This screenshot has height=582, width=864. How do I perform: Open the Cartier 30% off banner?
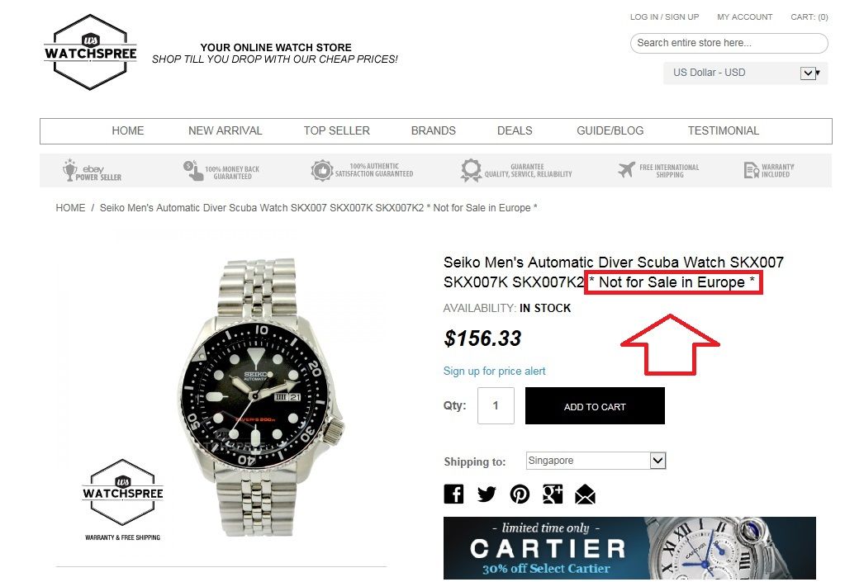tap(629, 548)
